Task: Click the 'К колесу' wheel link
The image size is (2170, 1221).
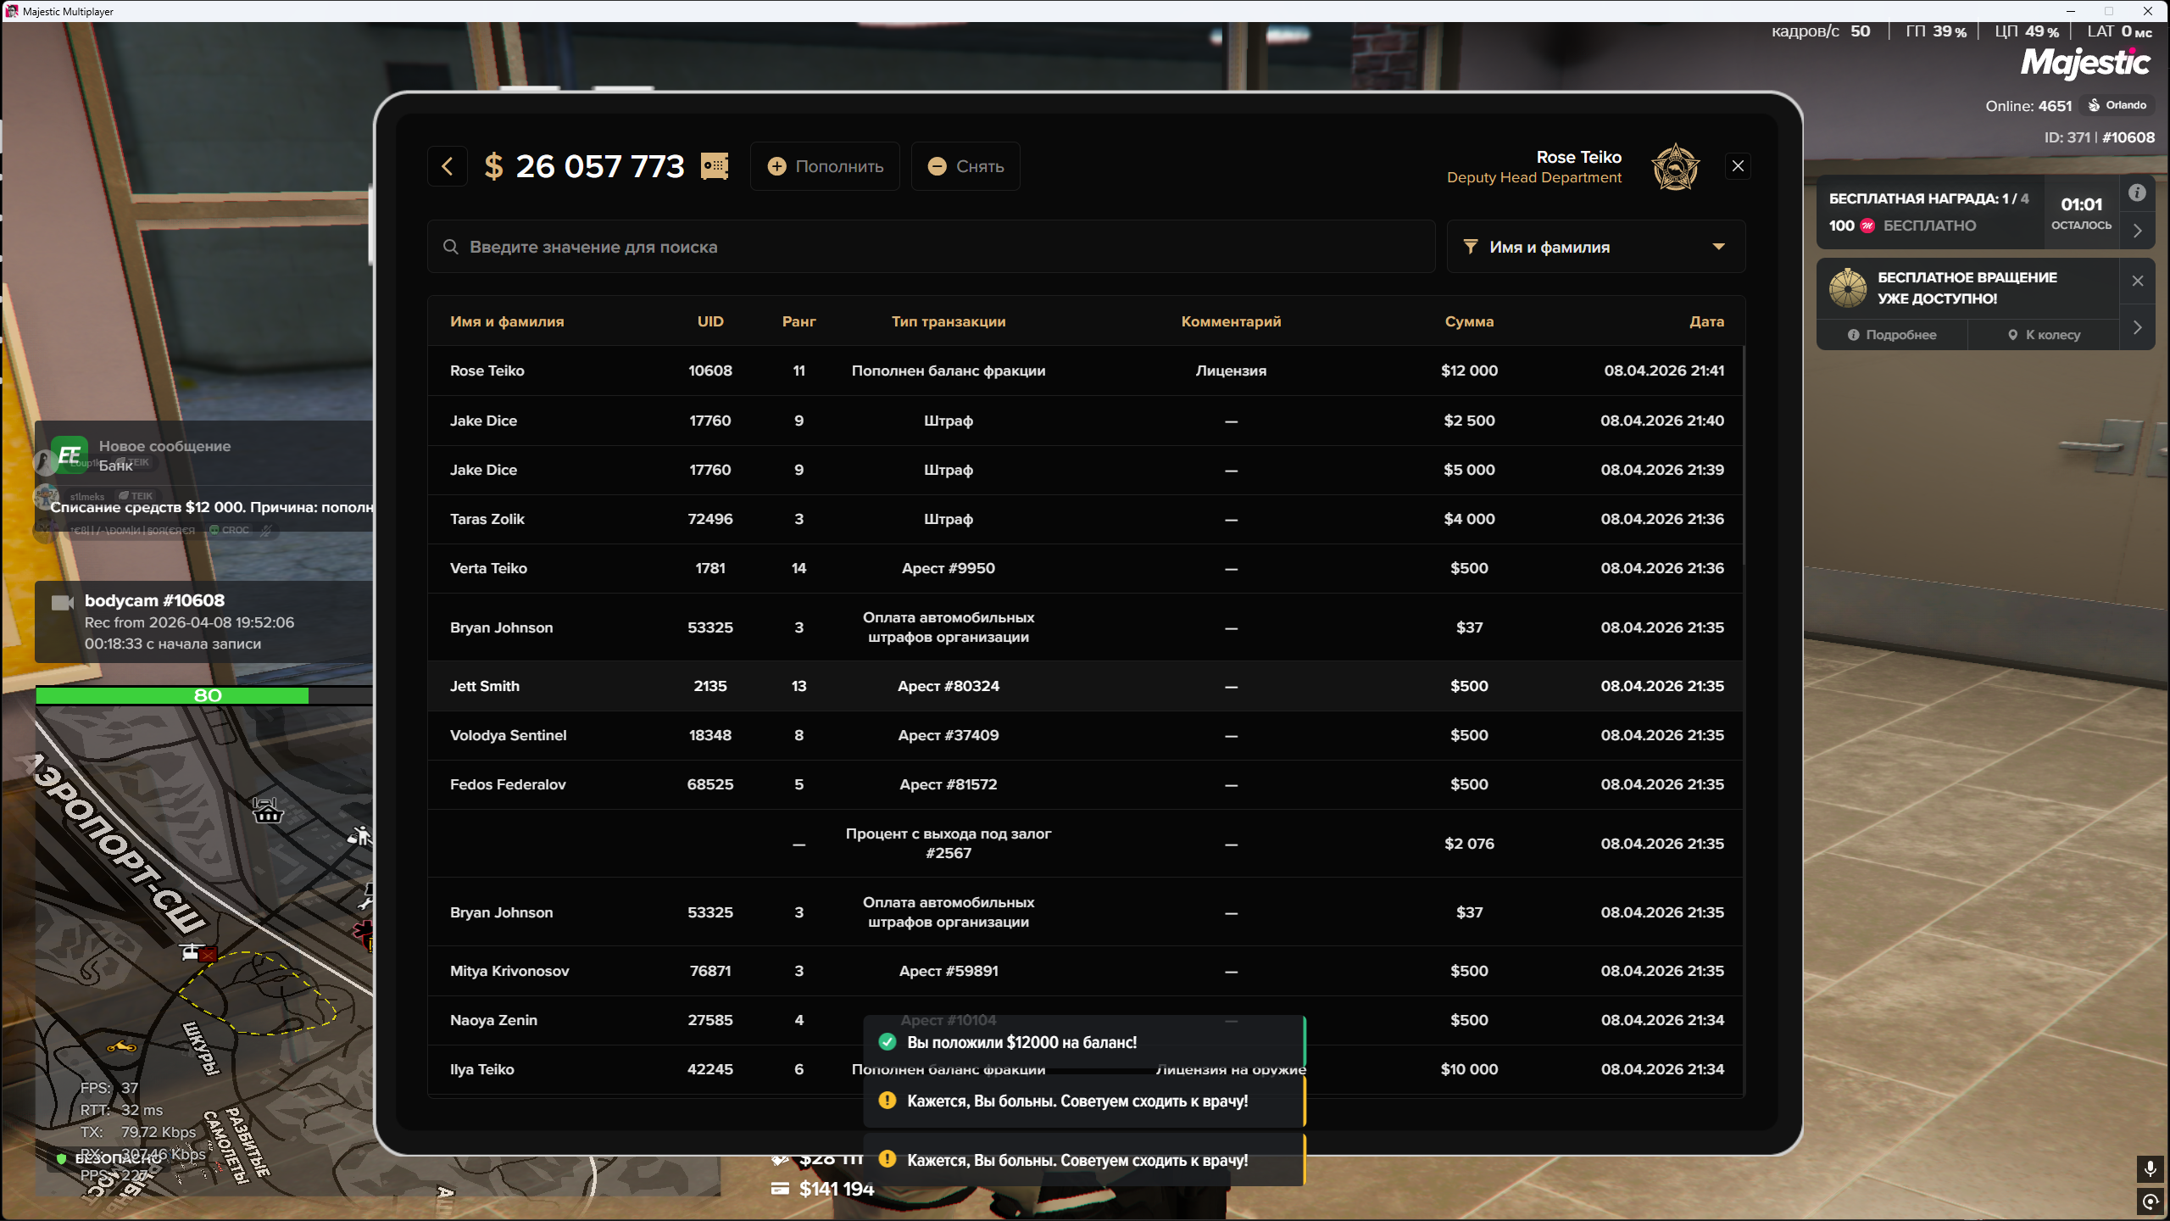Action: click(2044, 335)
